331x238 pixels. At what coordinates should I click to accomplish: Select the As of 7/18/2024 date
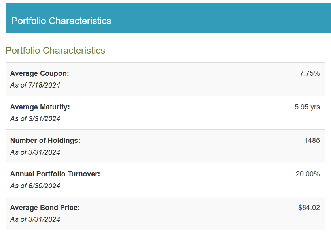[35, 85]
